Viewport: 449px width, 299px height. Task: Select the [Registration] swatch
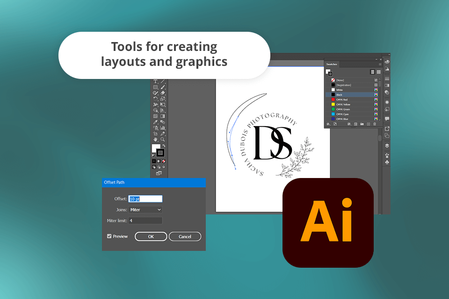pyautogui.click(x=352, y=85)
